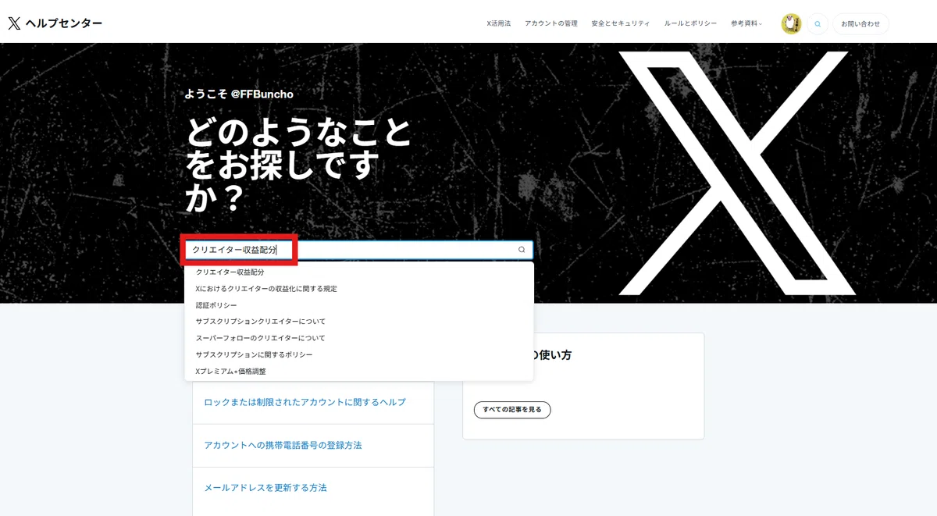937x516 pixels.
Task: Click the お問い合わせ button
Action: (860, 23)
